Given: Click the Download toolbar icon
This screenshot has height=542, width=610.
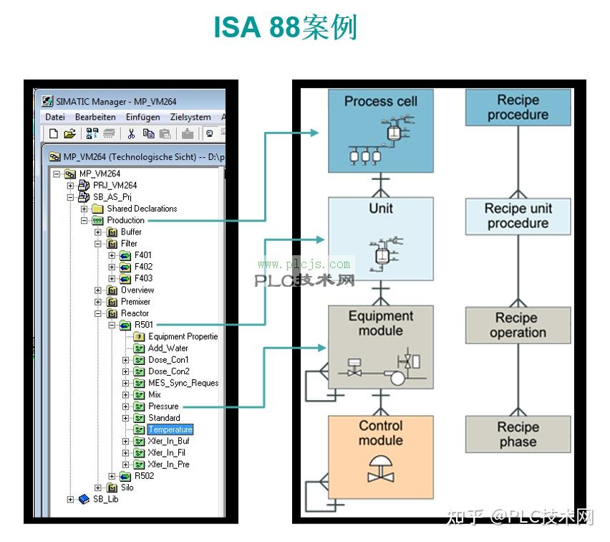Looking at the screenshot, I should [188, 133].
